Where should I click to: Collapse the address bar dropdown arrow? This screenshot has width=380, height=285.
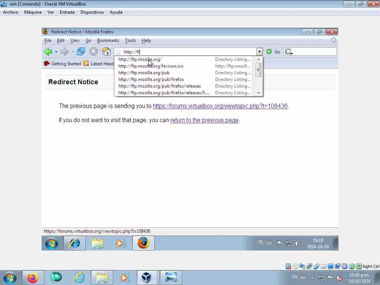pyautogui.click(x=259, y=52)
